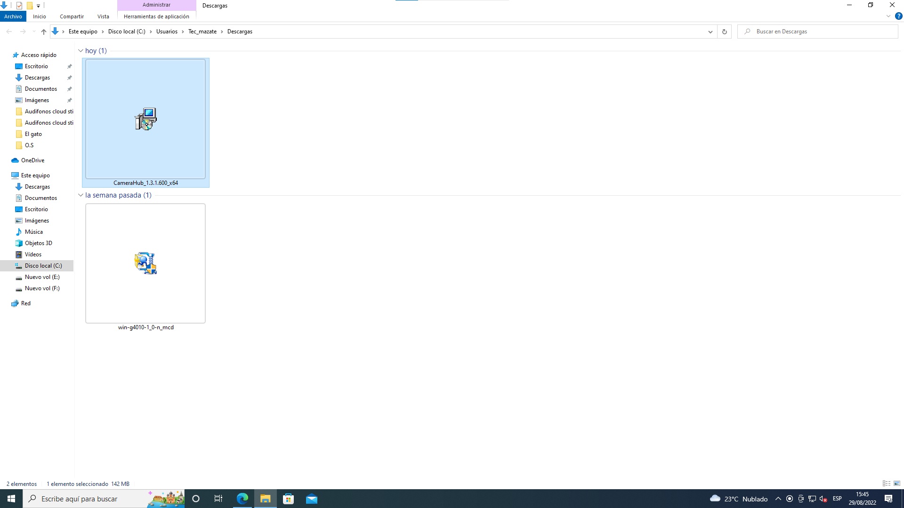The image size is (904, 508).
Task: Select Nuevo vol (E:) drive
Action: [x=42, y=277]
